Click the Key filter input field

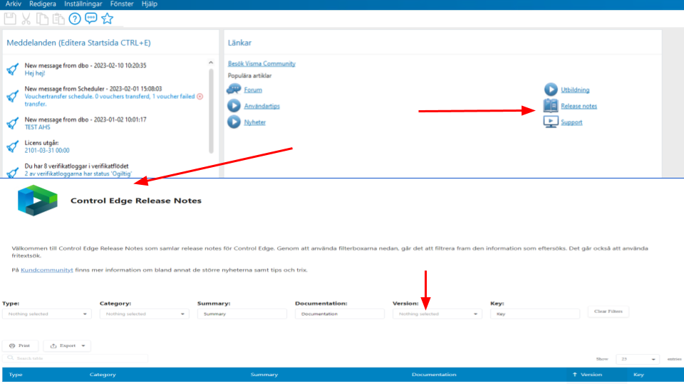point(535,314)
